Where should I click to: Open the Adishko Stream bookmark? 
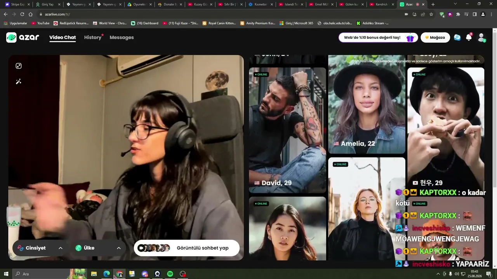coord(372,23)
